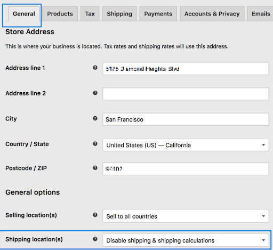Click help icon beside Address line 1

click(x=95, y=68)
